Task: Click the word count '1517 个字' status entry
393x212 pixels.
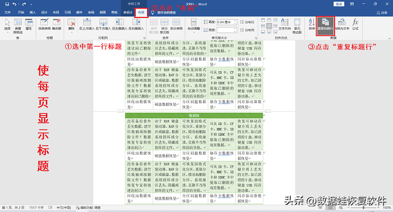Action: (36, 208)
